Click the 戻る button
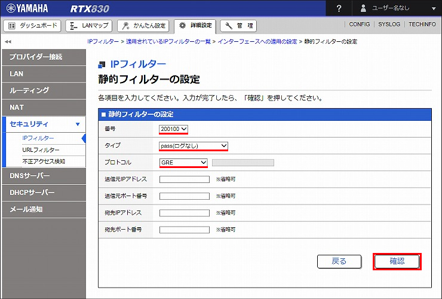 pos(339,261)
